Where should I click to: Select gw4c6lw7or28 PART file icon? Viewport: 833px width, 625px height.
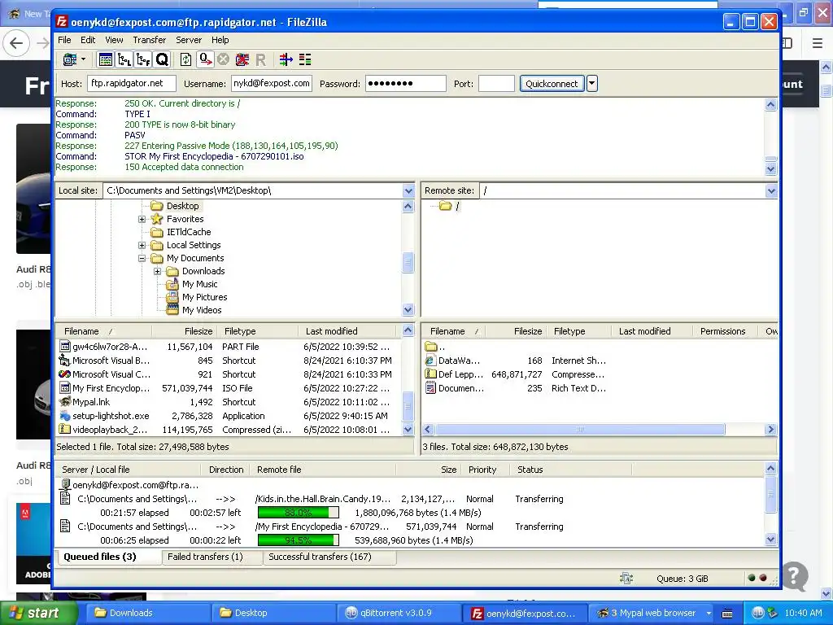coord(65,347)
